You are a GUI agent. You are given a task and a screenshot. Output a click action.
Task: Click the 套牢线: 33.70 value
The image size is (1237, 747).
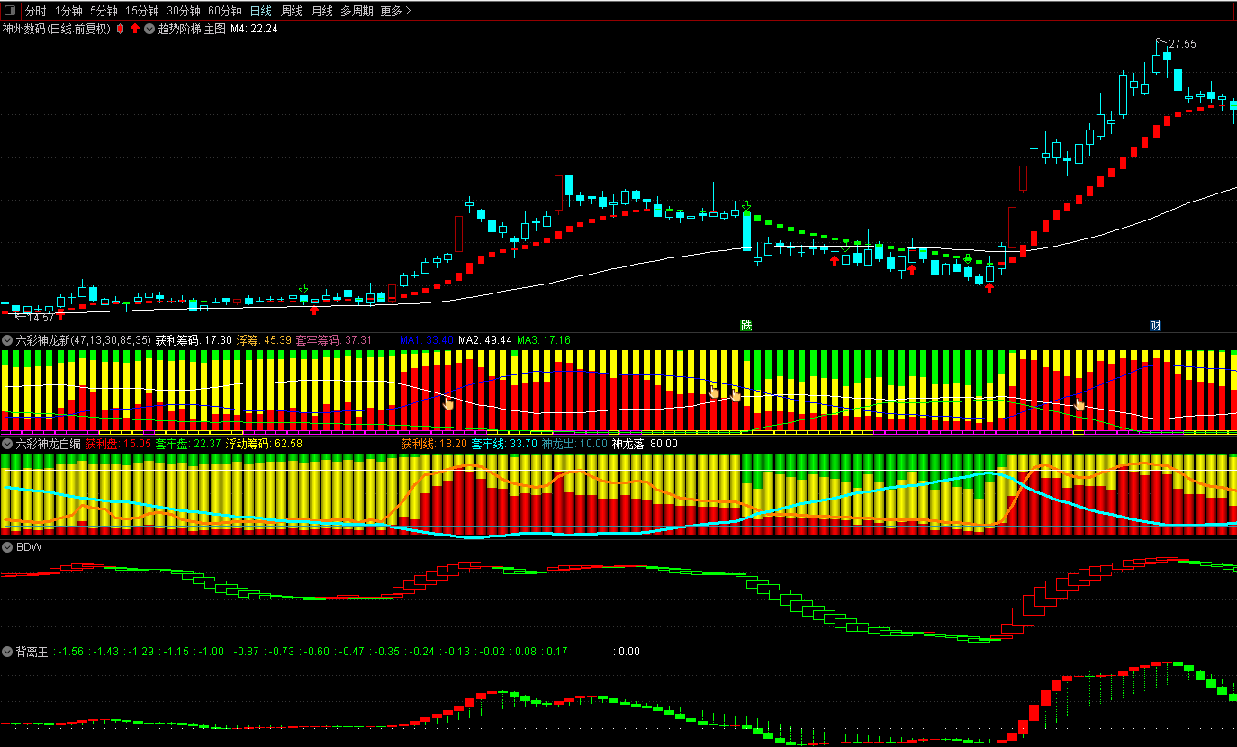pos(504,444)
